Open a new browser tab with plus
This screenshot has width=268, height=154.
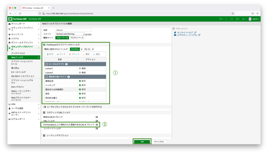54,8
